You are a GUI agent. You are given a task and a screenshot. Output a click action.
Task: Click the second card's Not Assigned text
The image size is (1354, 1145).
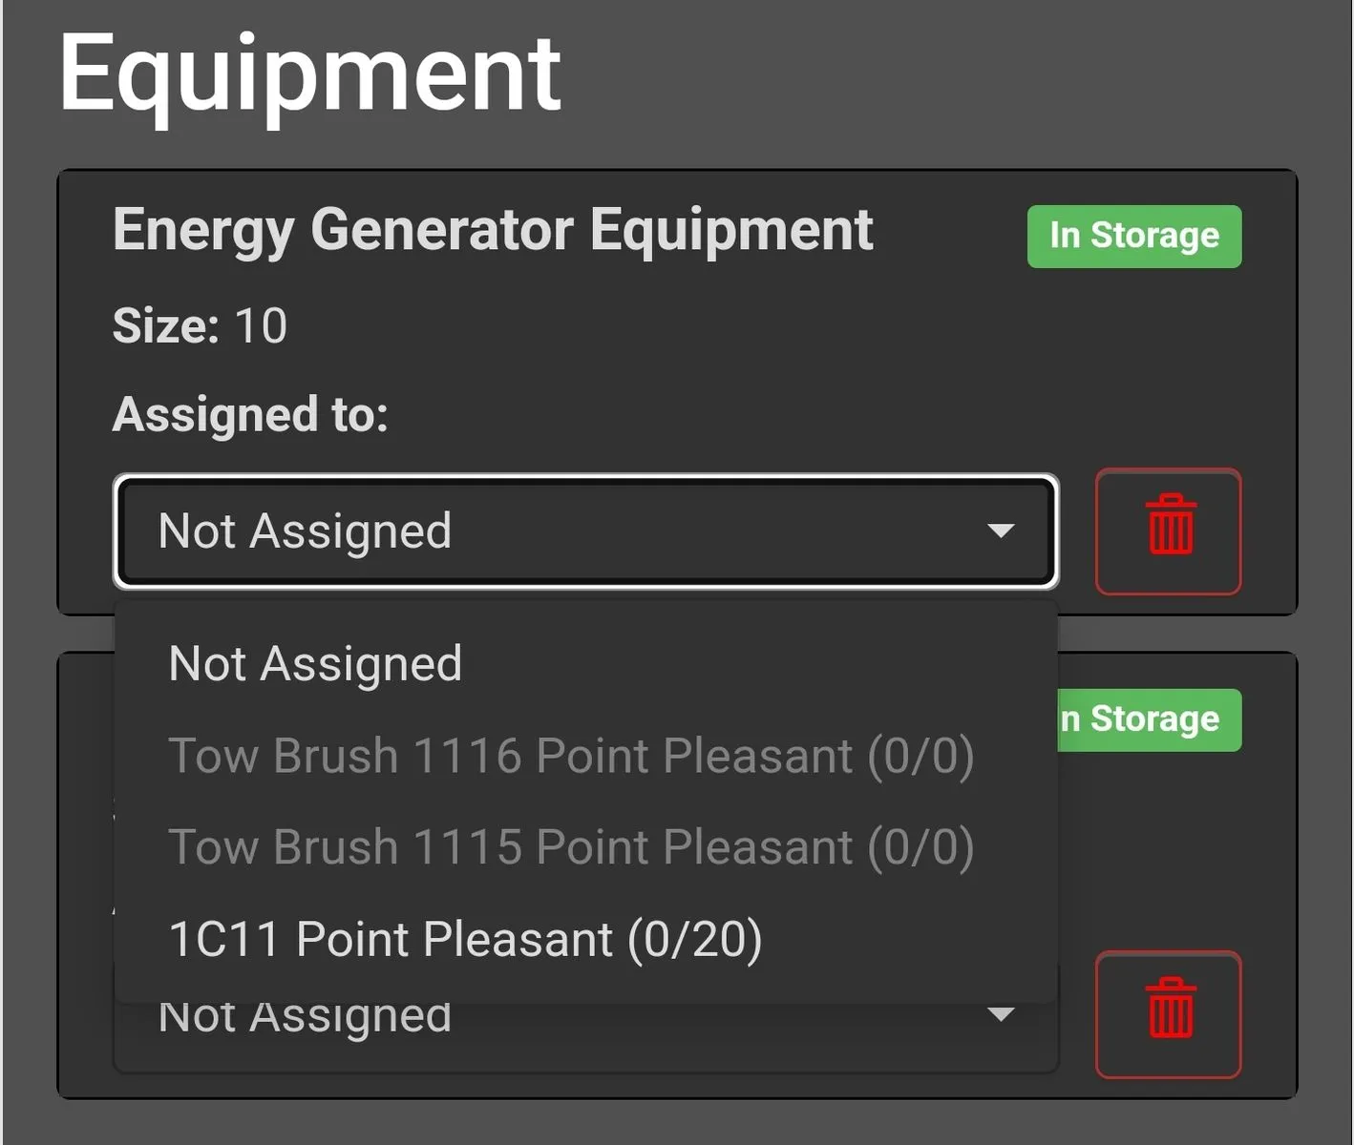(305, 1017)
